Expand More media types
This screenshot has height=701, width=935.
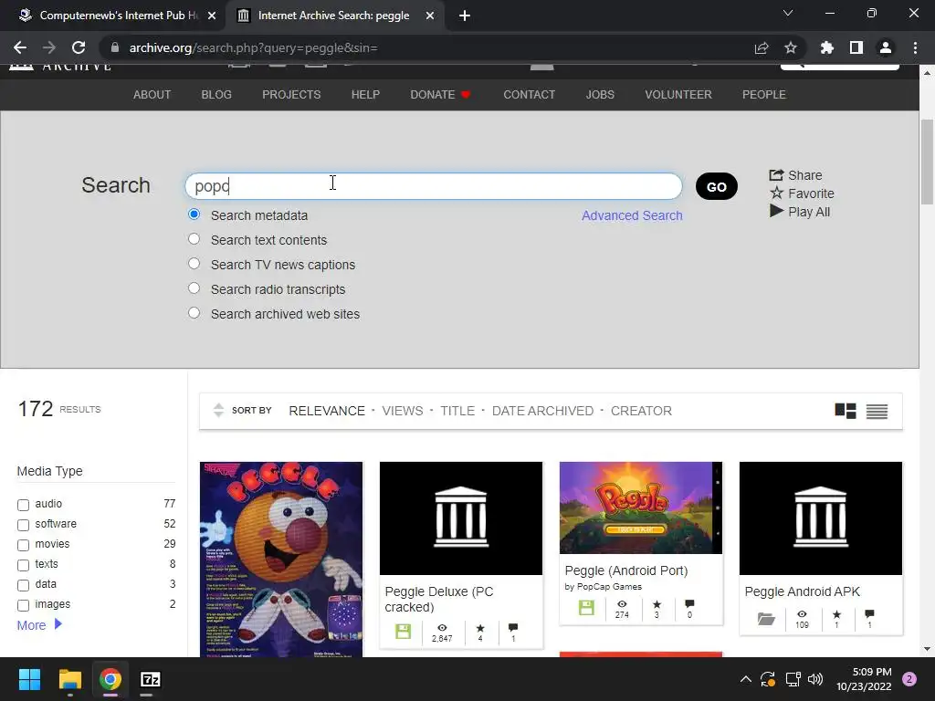39,624
